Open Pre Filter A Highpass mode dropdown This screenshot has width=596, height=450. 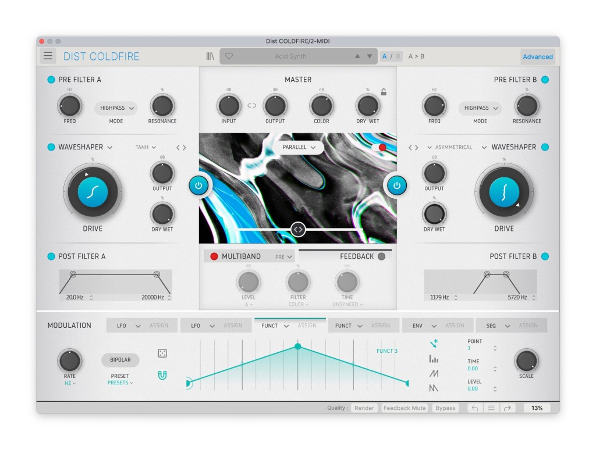click(x=117, y=108)
